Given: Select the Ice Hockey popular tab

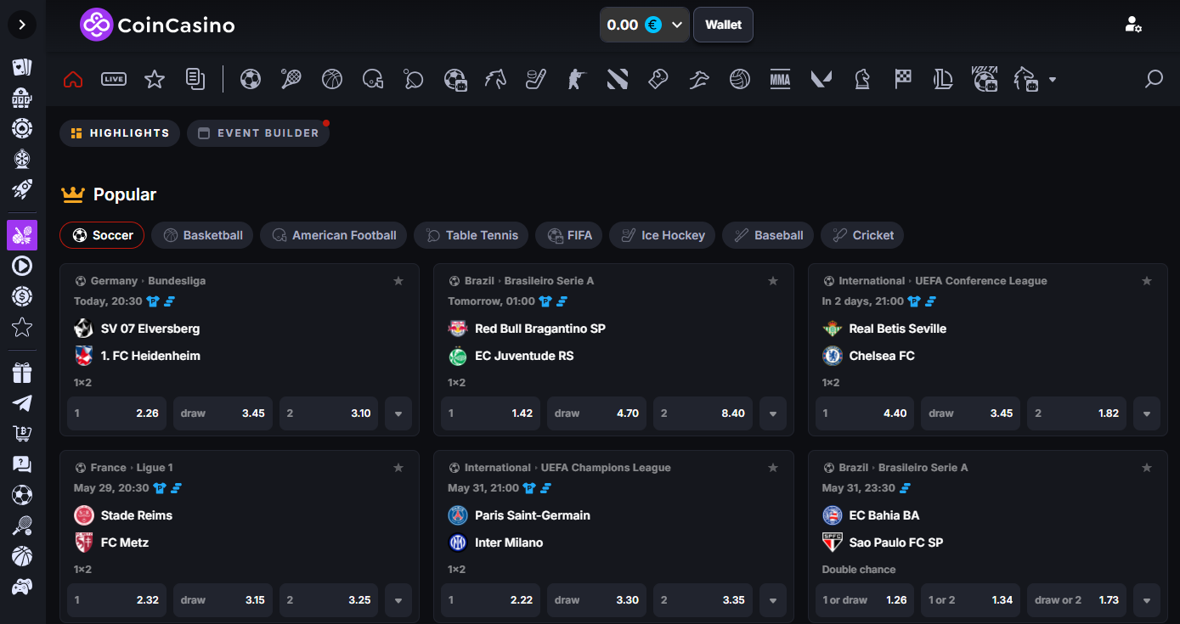Looking at the screenshot, I should click(662, 235).
